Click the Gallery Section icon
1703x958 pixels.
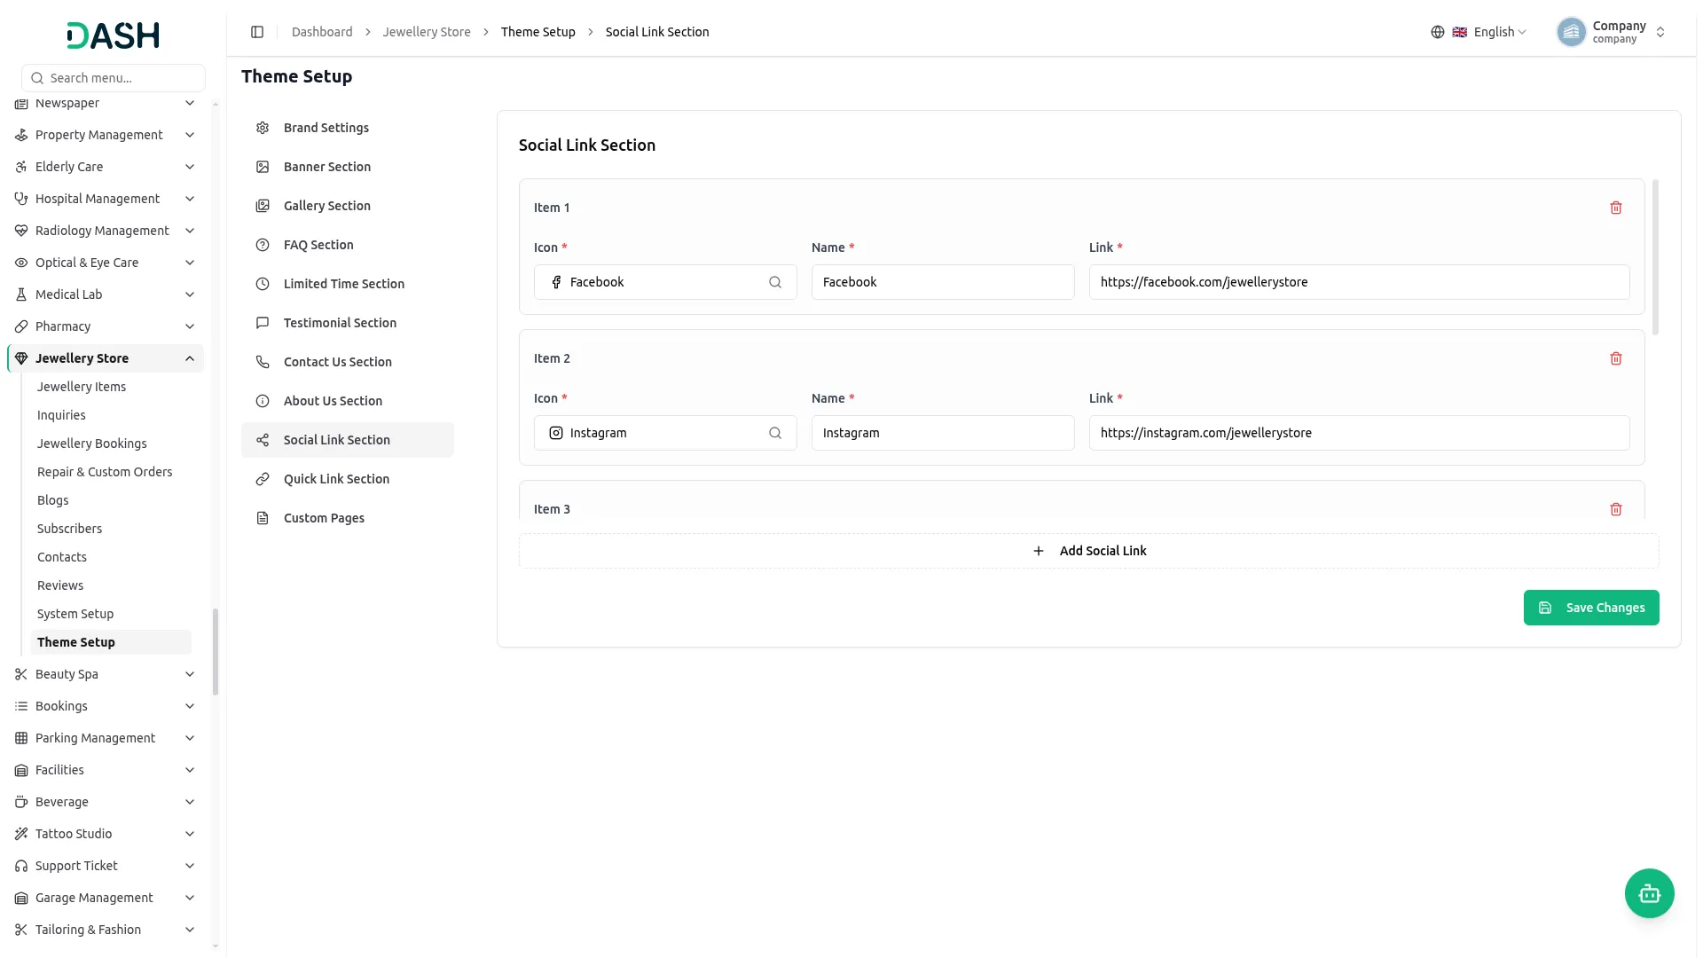(263, 206)
